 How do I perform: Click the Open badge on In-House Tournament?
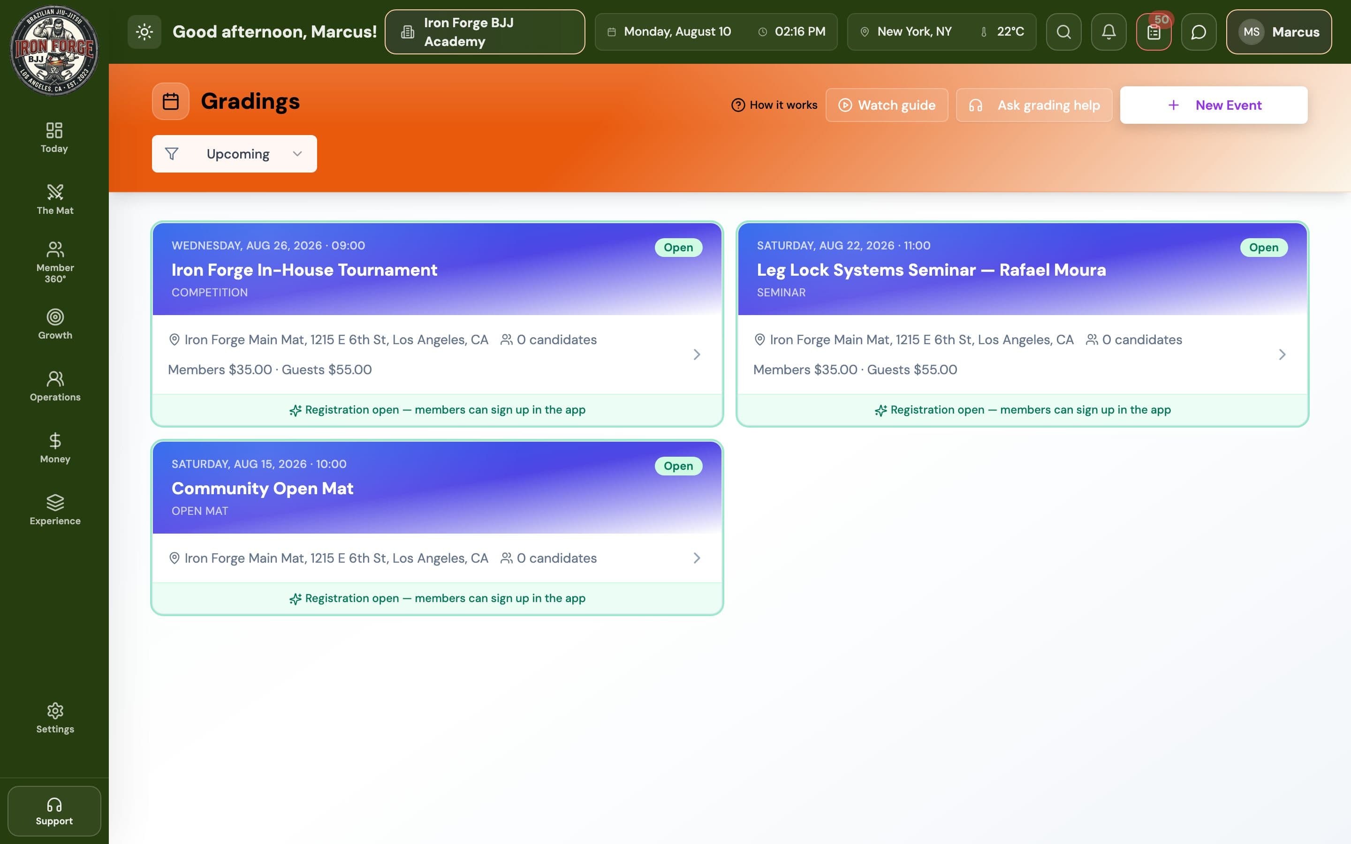[678, 247]
